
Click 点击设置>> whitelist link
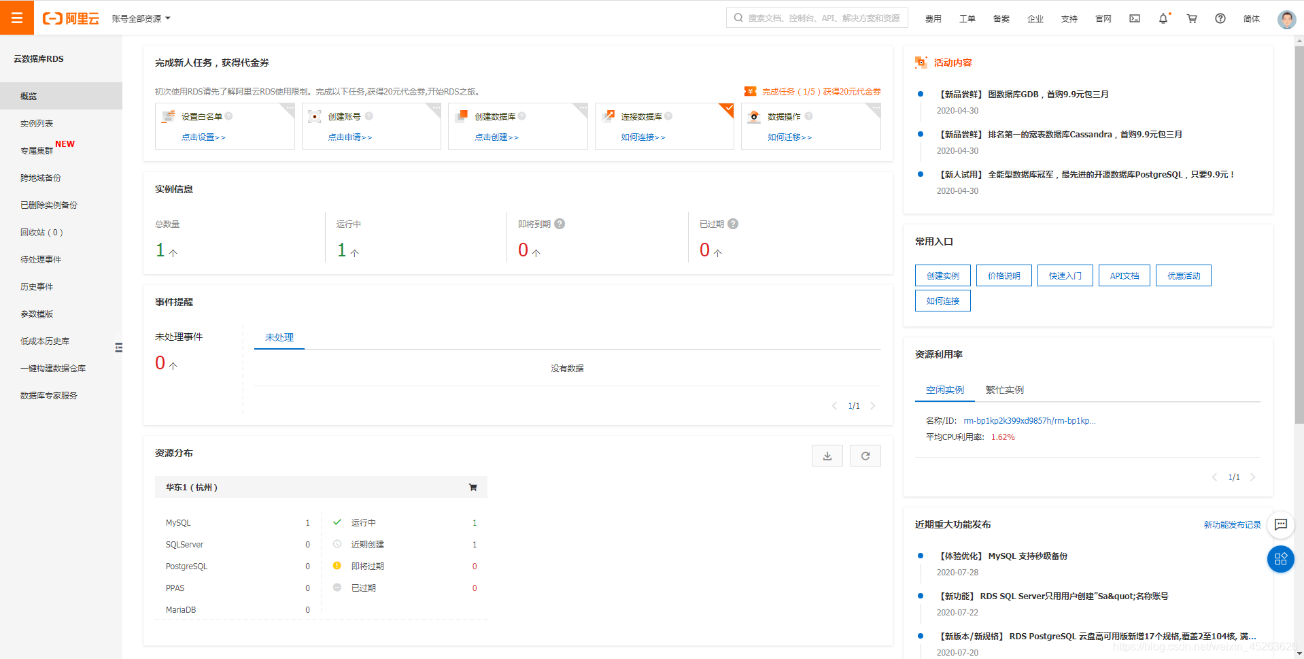[x=203, y=137]
